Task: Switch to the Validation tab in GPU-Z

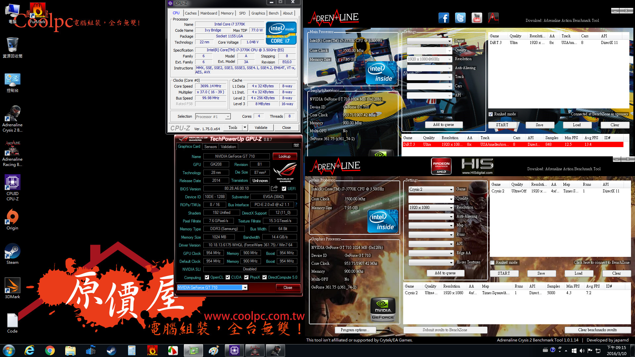Action: coord(228,147)
